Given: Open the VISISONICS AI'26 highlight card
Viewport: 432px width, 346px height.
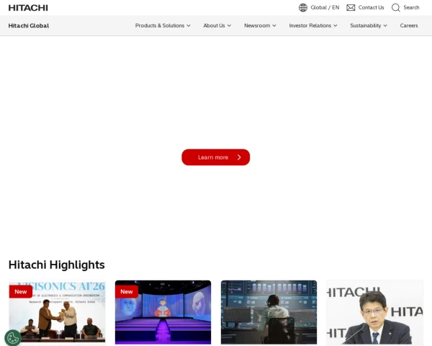Looking at the screenshot, I should click(58, 313).
